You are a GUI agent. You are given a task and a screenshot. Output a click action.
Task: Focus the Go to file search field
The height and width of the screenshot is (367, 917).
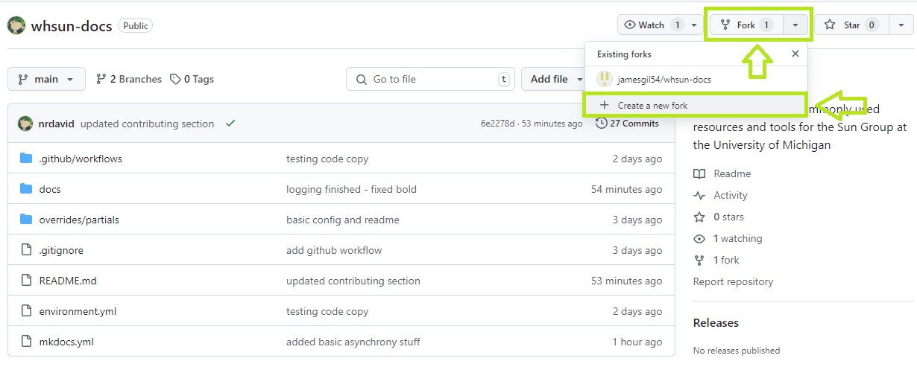click(431, 79)
